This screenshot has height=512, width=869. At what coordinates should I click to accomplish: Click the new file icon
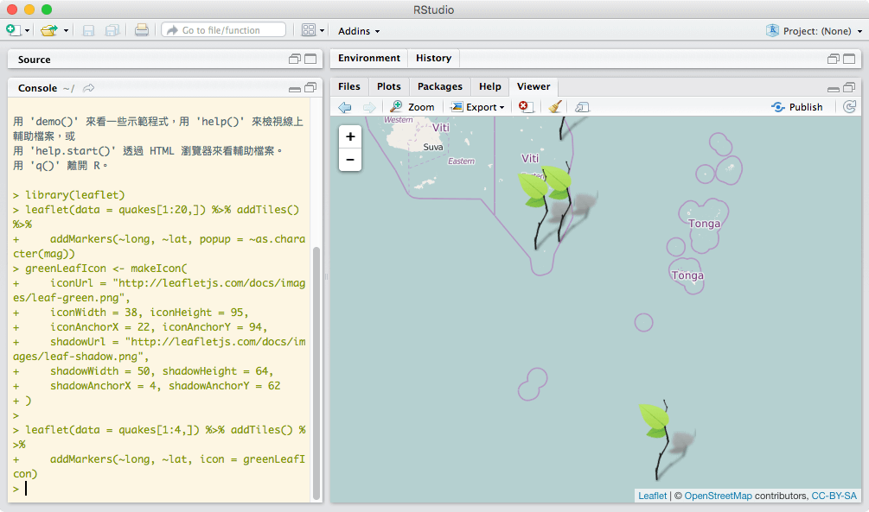pyautogui.click(x=13, y=30)
